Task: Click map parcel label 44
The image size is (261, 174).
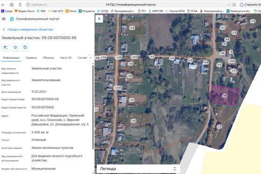Action: [x=206, y=63]
